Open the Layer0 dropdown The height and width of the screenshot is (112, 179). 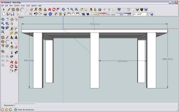147,14
